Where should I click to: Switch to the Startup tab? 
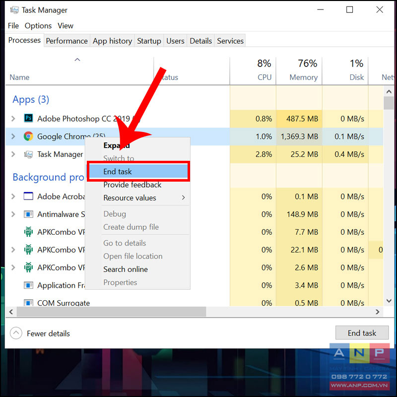tap(149, 41)
